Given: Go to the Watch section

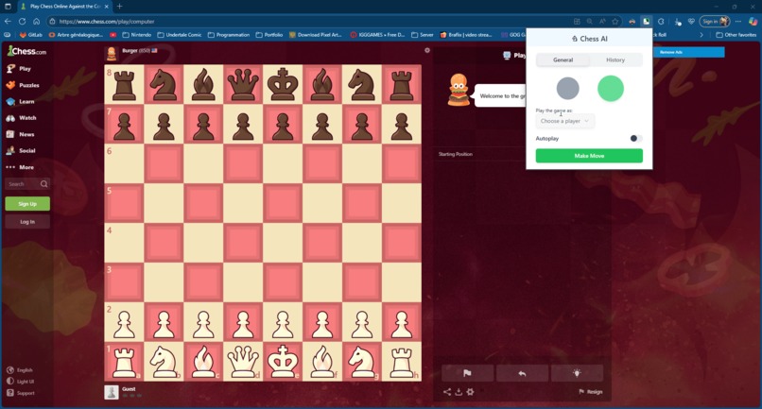Looking at the screenshot, I should [x=22, y=118].
